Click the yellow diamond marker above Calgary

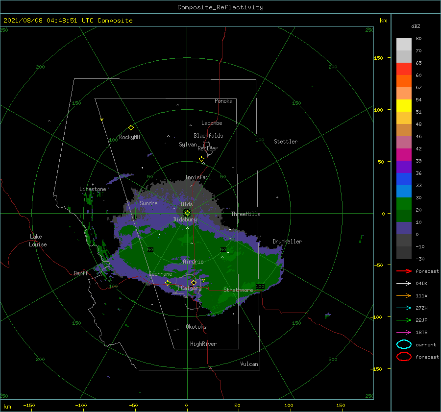(x=194, y=282)
